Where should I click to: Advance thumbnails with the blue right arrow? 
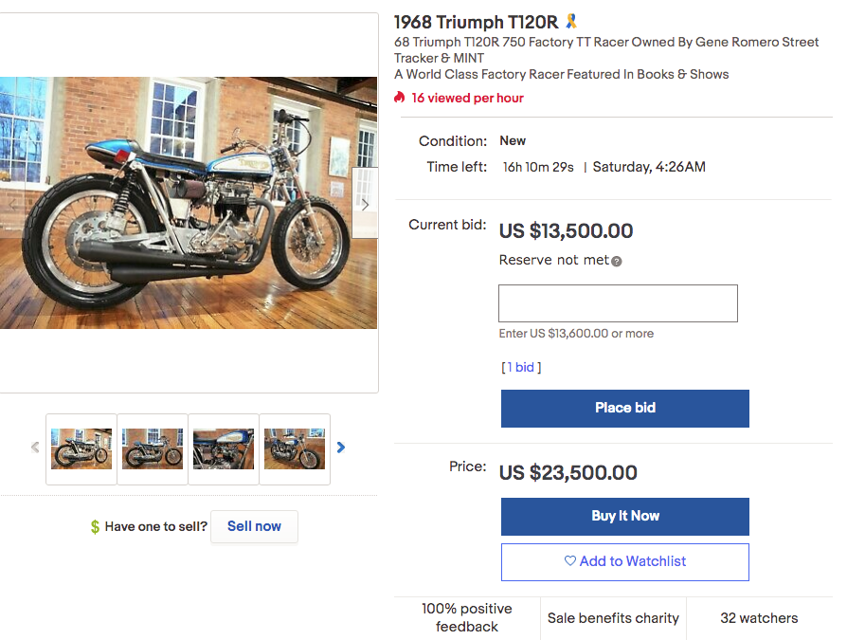(x=341, y=448)
